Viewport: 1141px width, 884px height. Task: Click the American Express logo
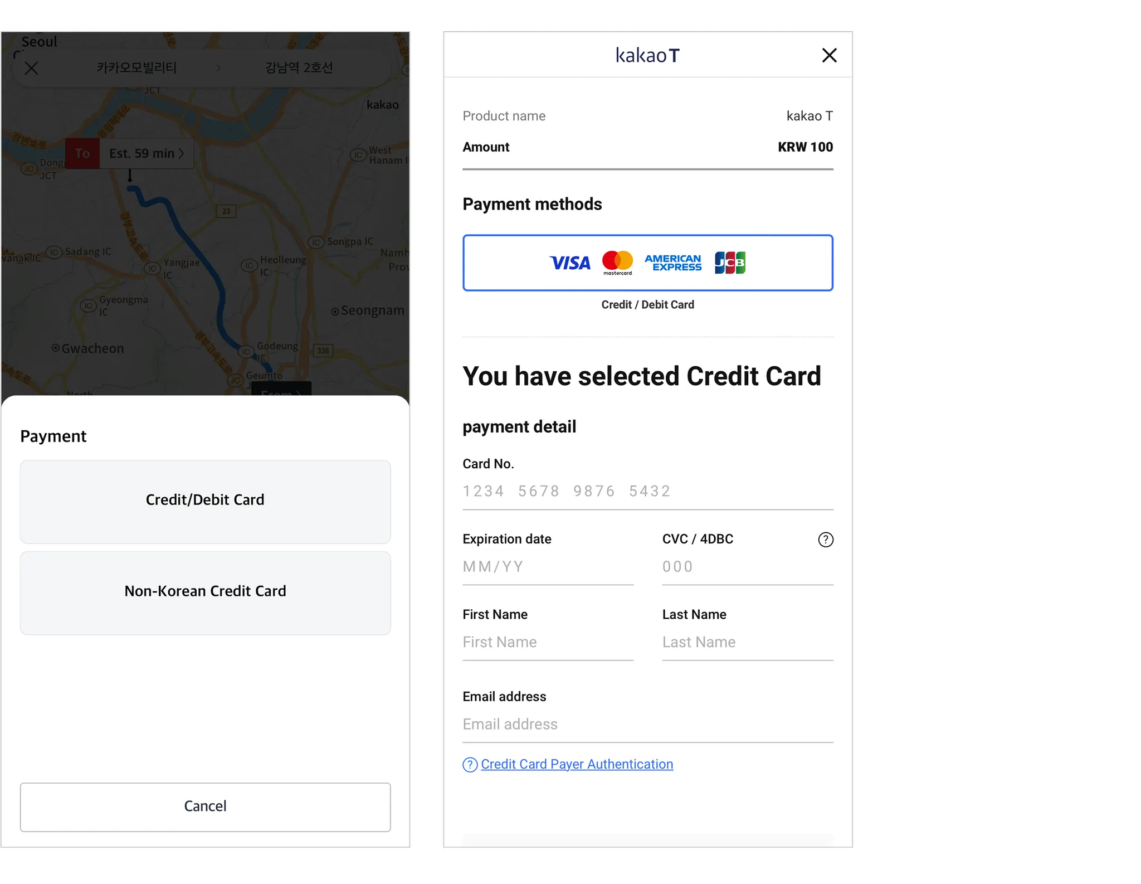(672, 263)
